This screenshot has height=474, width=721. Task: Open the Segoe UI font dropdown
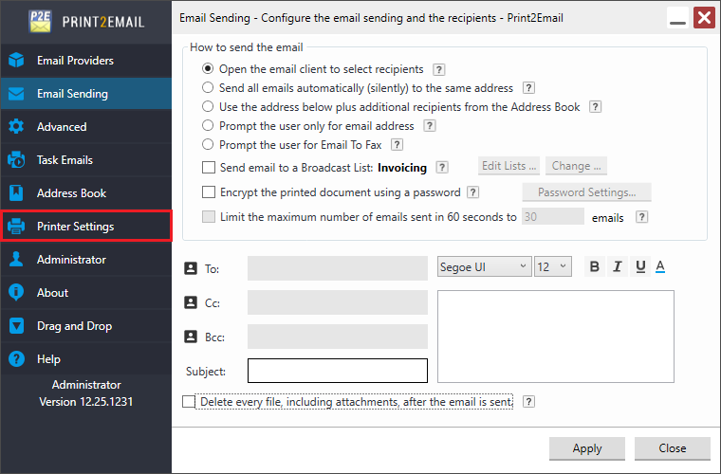[x=484, y=267]
